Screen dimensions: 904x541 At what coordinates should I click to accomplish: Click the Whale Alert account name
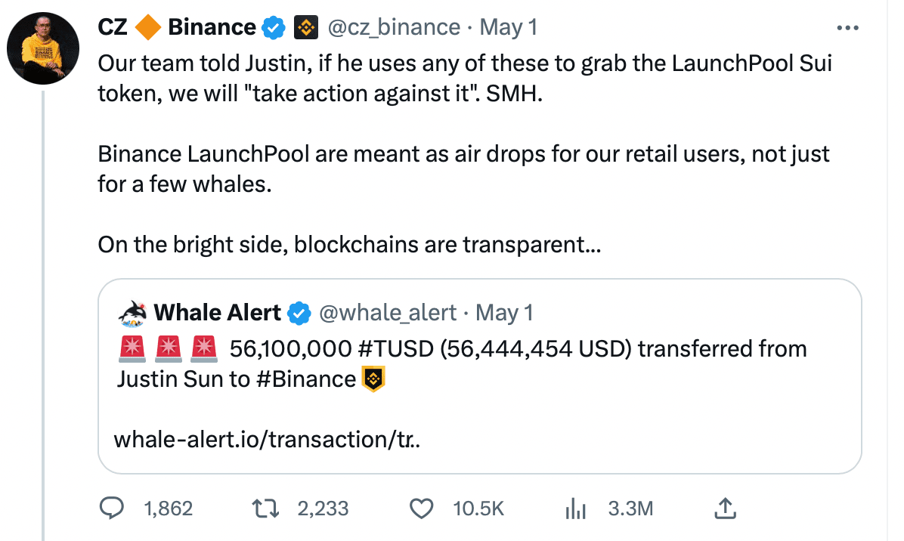(218, 312)
